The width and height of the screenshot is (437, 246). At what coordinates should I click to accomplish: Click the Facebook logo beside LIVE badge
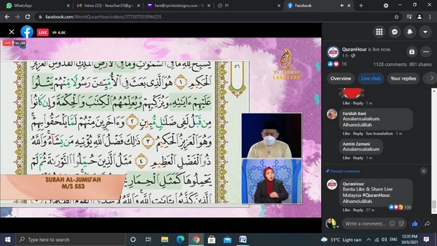(27, 32)
